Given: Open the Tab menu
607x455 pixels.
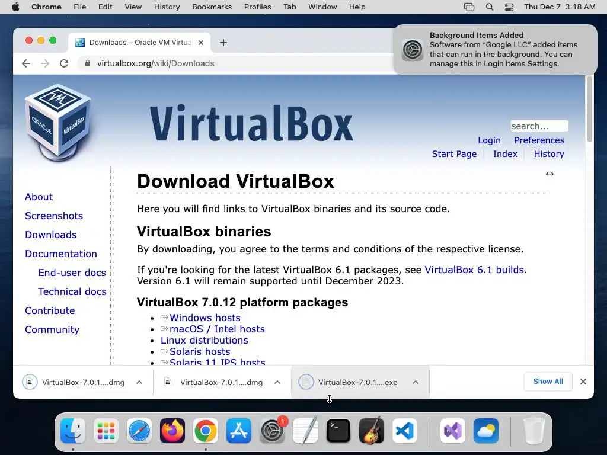Looking at the screenshot, I should [x=289, y=7].
